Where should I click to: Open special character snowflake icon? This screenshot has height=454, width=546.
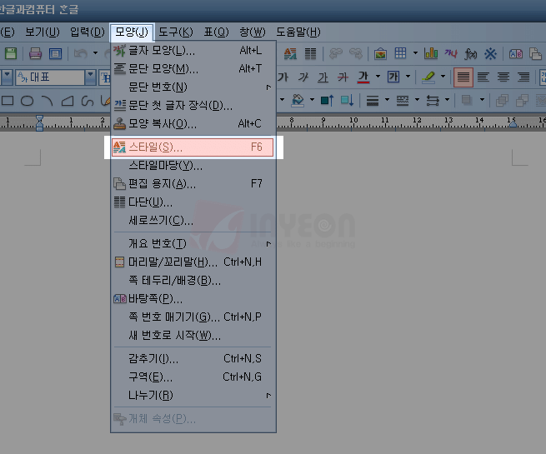491,53
